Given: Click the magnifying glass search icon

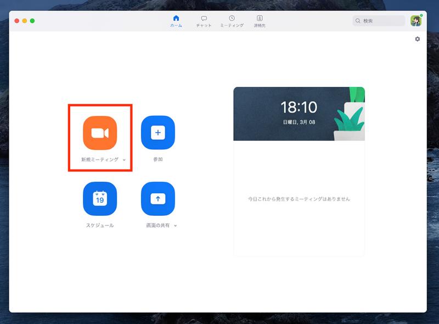Looking at the screenshot, I should click(x=358, y=21).
